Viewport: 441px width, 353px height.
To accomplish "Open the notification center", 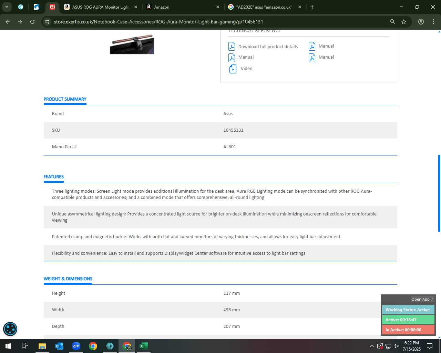I will coord(430,346).
